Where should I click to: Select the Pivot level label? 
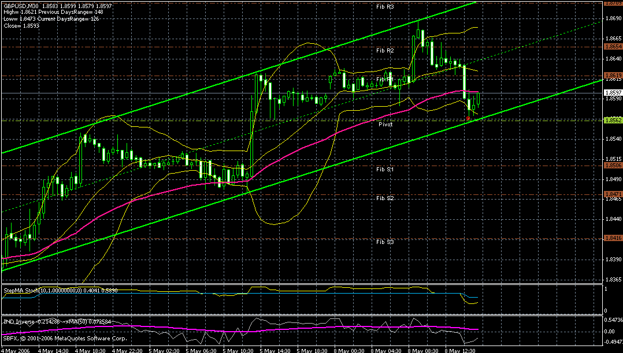pyautogui.click(x=385, y=125)
